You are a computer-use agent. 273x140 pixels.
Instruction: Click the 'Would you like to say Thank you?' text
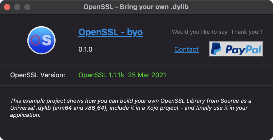217,32
